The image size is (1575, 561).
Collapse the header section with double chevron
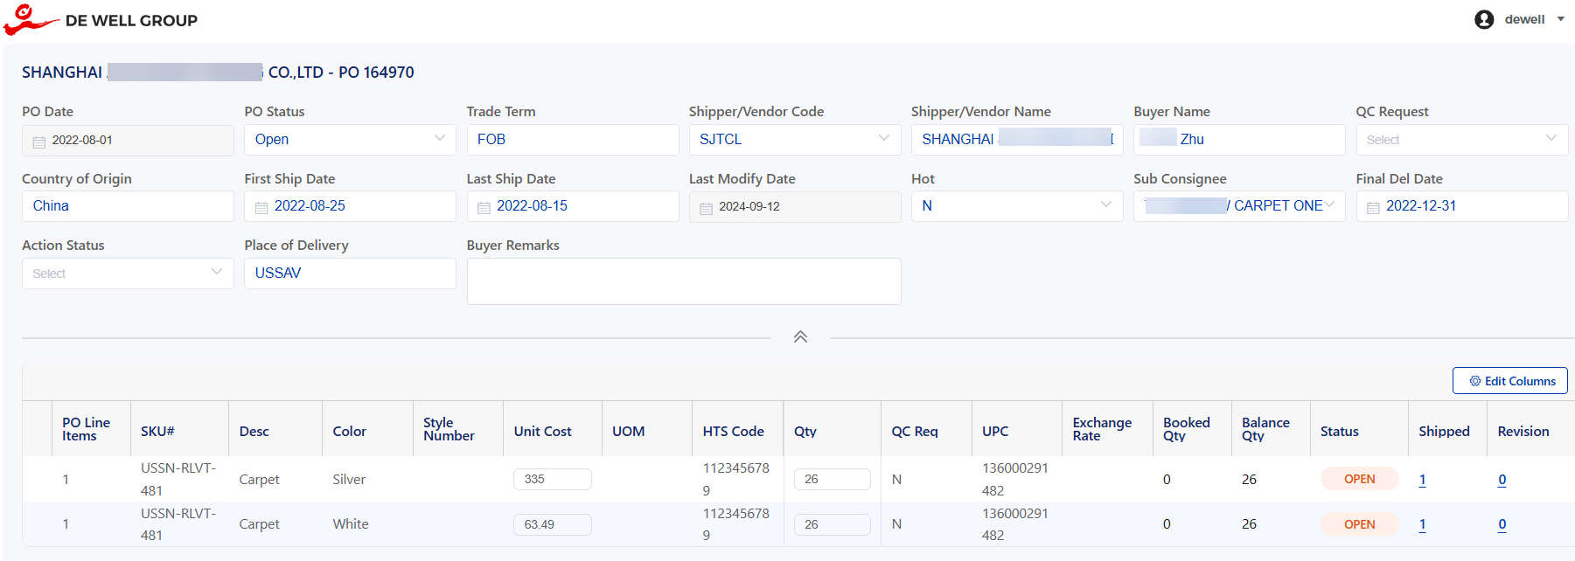click(800, 337)
